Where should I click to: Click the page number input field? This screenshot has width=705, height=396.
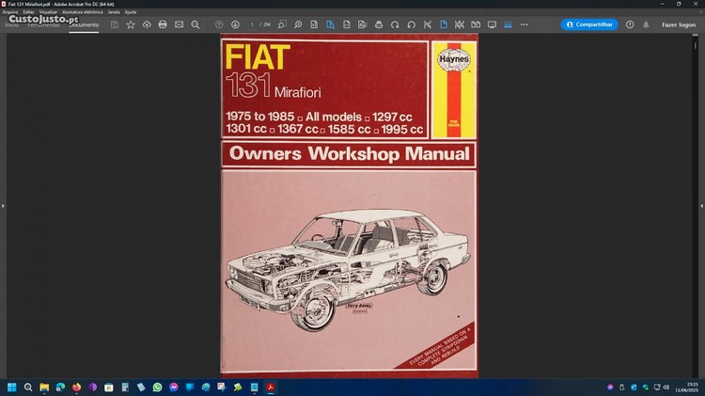click(252, 24)
